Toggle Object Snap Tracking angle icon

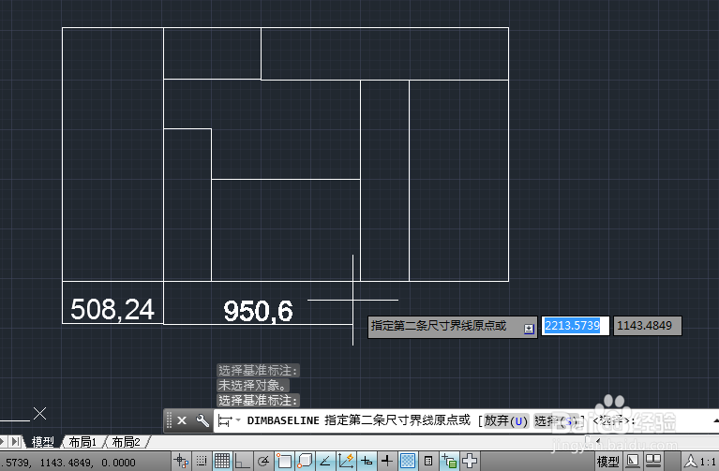click(325, 461)
